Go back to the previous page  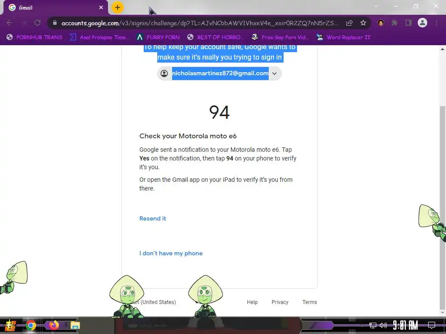pyautogui.click(x=10, y=23)
